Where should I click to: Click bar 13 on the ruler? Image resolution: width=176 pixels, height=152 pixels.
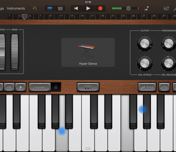(72, 16)
